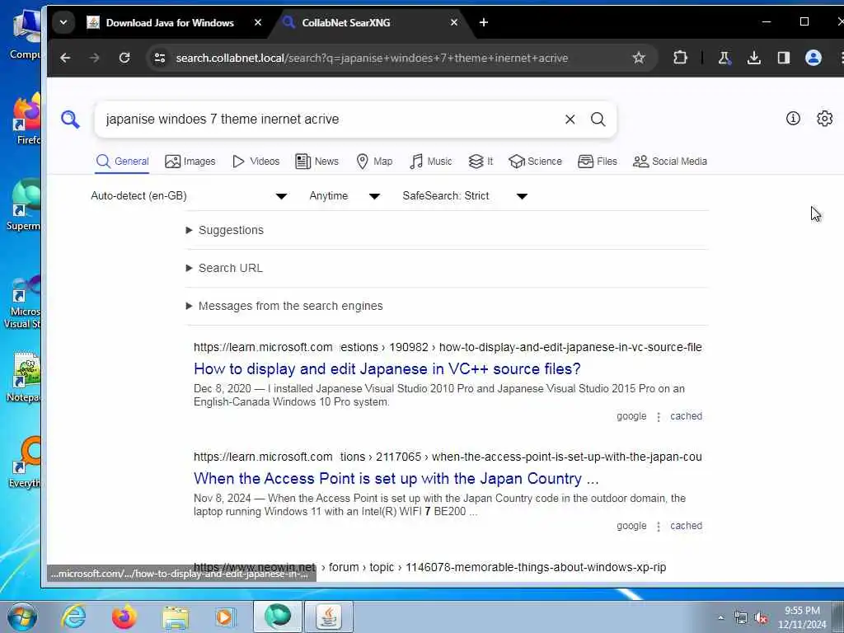Open SearXNG preferences gear icon
This screenshot has width=844, height=633.
[824, 119]
